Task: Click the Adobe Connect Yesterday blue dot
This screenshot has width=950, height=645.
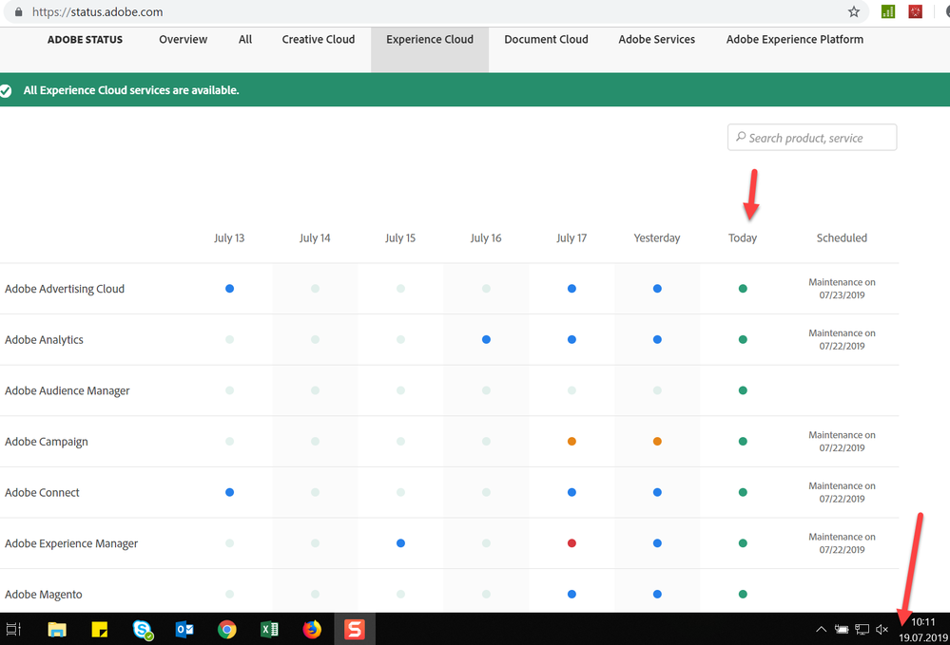Action: pyautogui.click(x=657, y=492)
